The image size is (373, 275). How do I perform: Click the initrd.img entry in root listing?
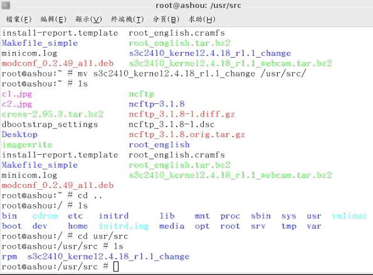(123, 226)
